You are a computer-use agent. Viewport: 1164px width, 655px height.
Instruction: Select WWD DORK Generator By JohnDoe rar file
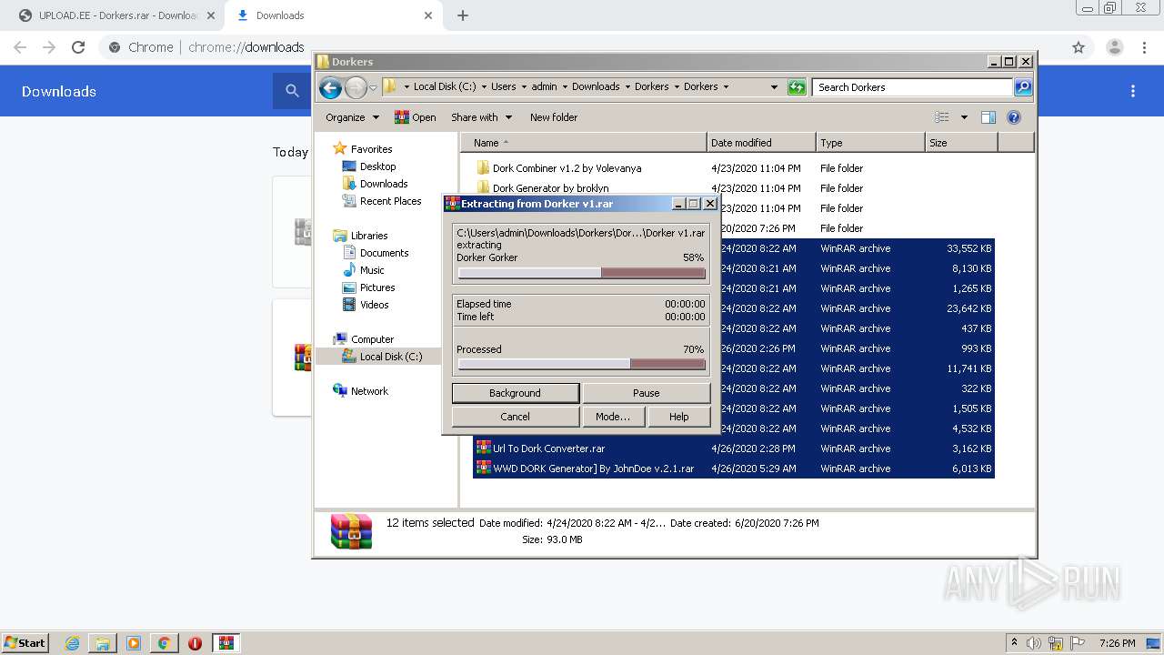coord(585,469)
